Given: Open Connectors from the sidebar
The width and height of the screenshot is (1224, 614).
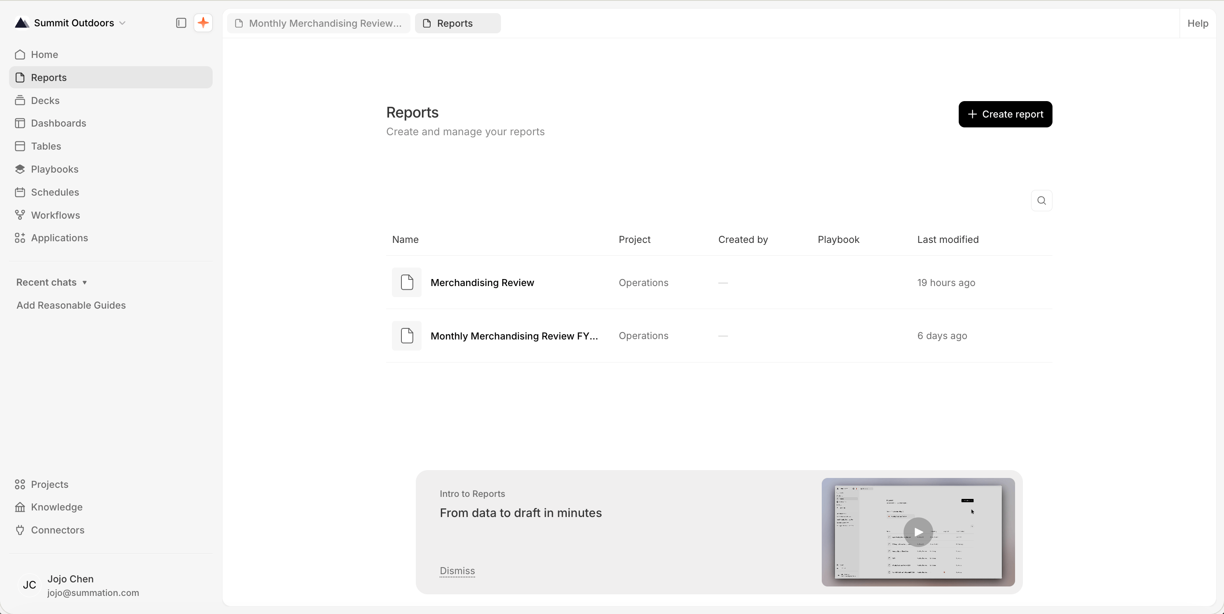Looking at the screenshot, I should tap(111, 530).
